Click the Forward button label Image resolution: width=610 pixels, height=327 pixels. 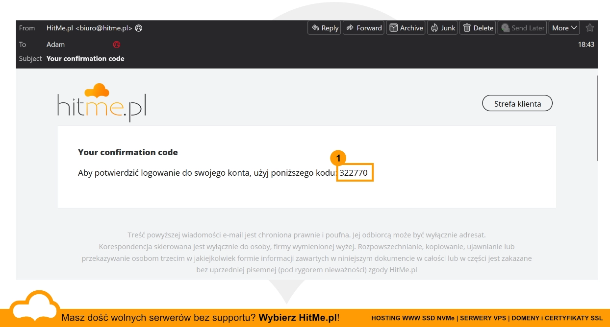coord(369,28)
